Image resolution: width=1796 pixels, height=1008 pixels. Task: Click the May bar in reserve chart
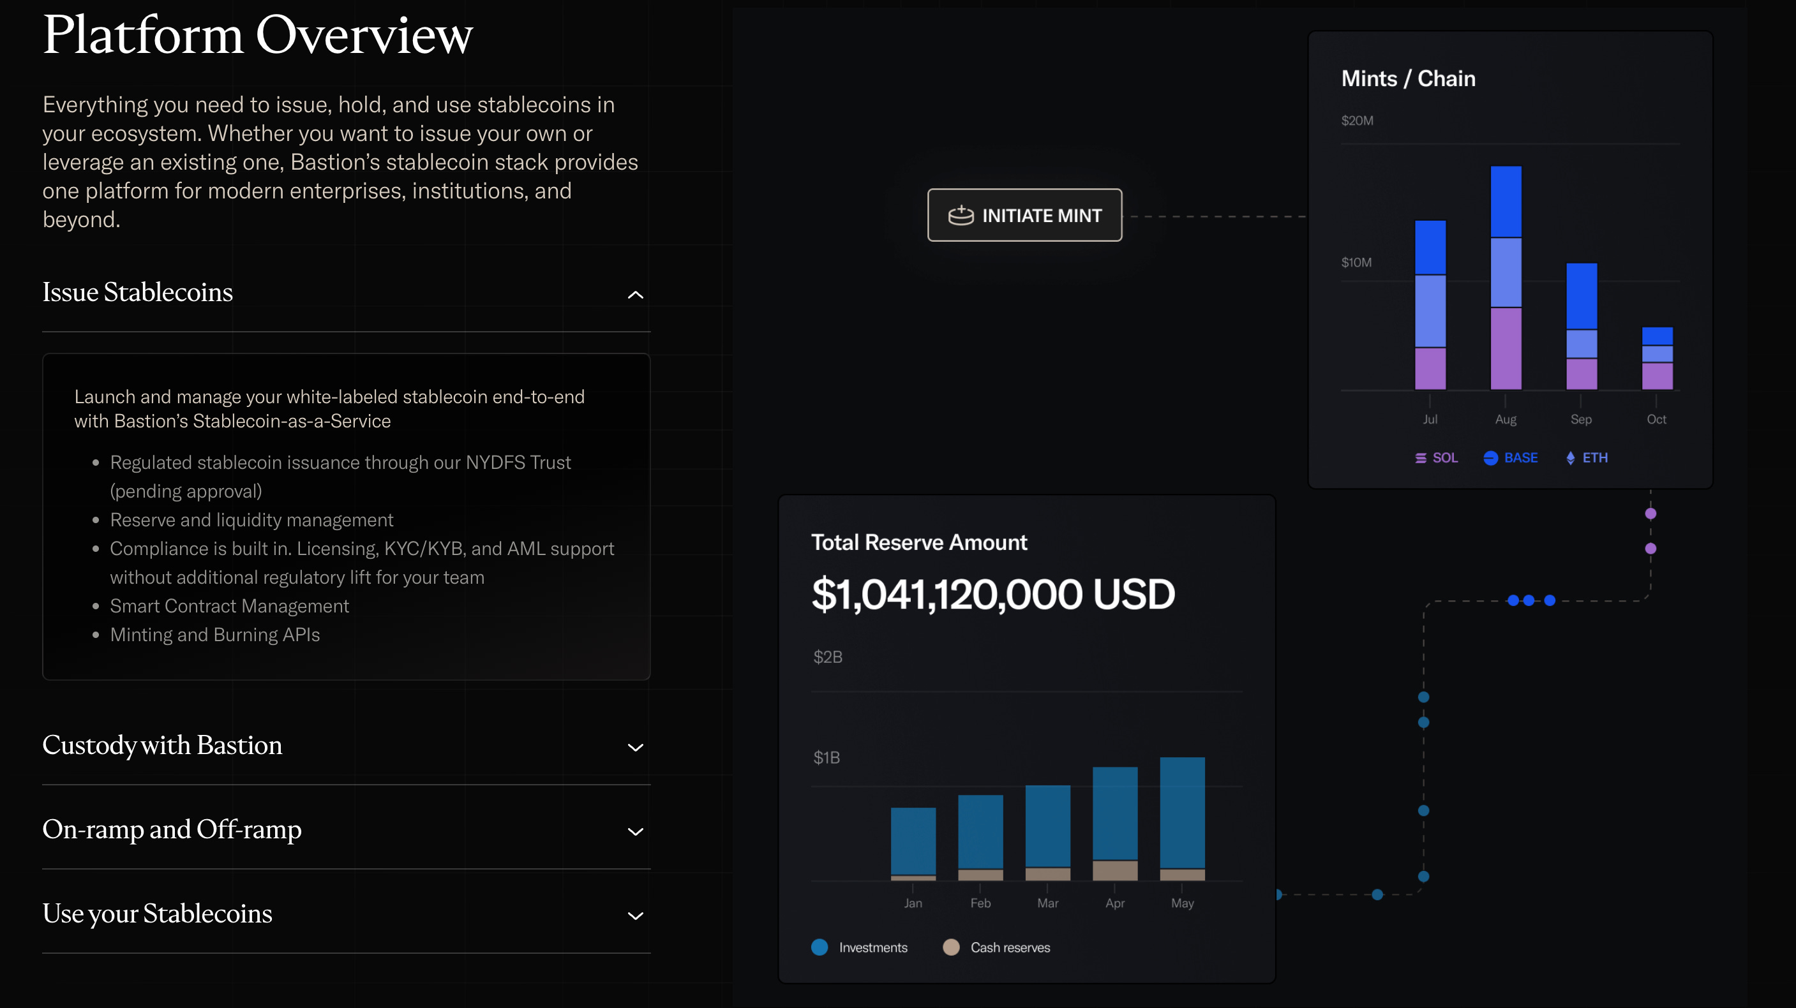click(x=1182, y=818)
